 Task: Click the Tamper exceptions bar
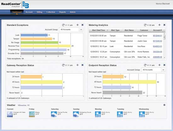[x=36, y=39]
